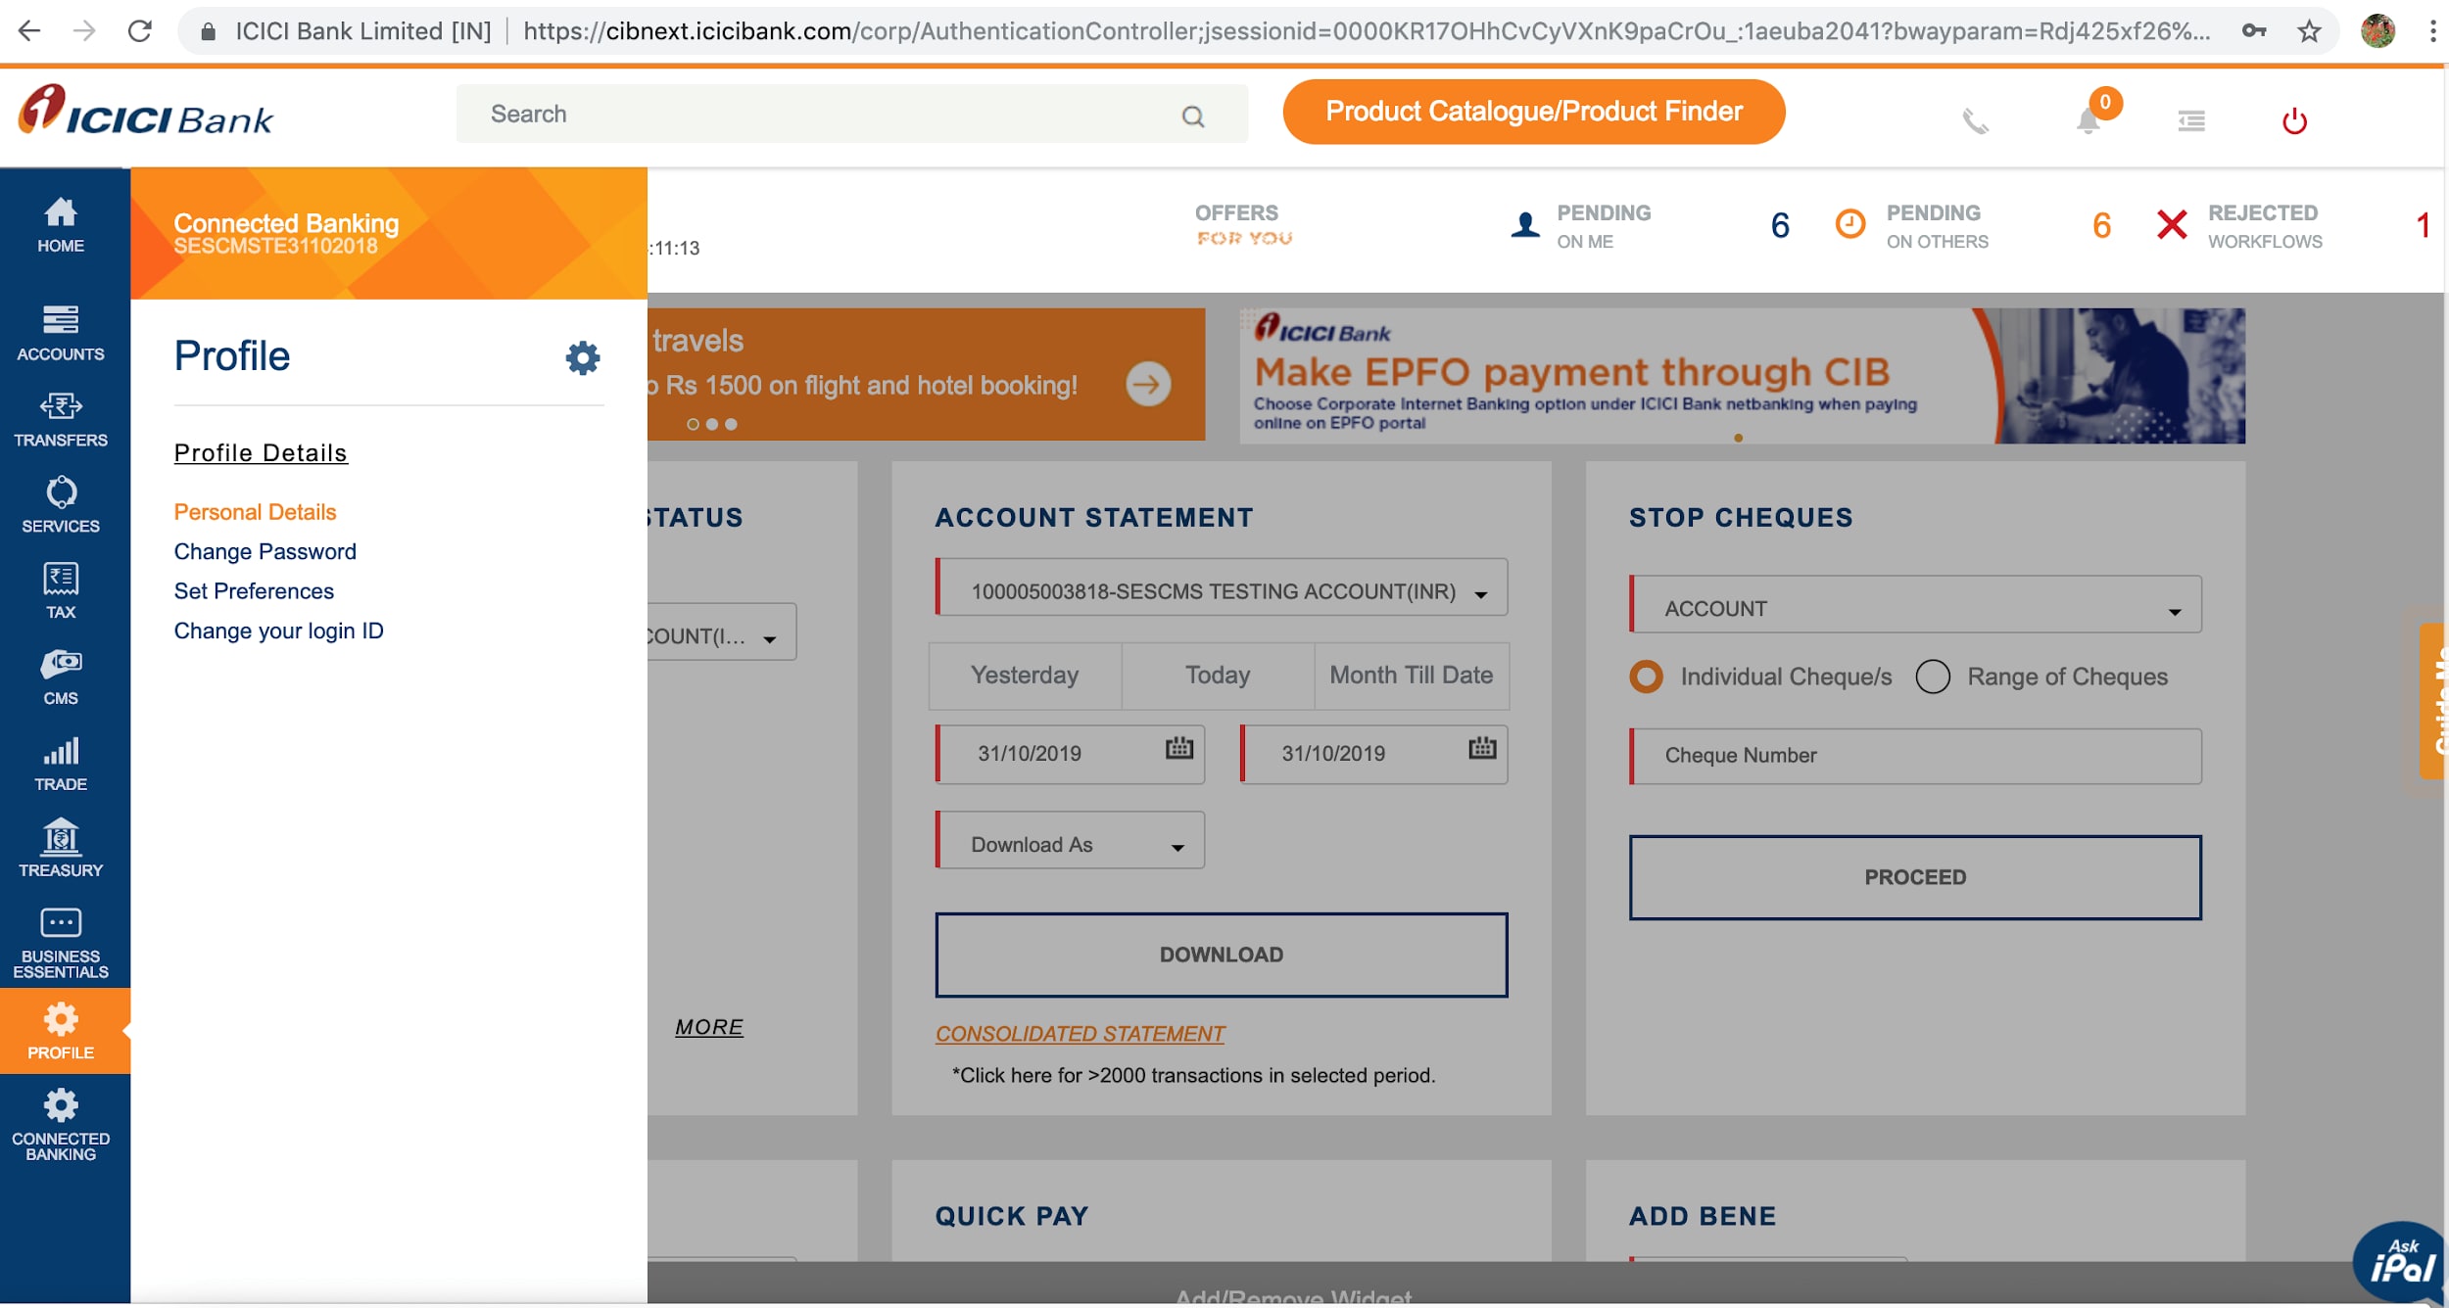2449x1308 pixels.
Task: Expand the partially hidden status account dropdown
Action: [722, 632]
